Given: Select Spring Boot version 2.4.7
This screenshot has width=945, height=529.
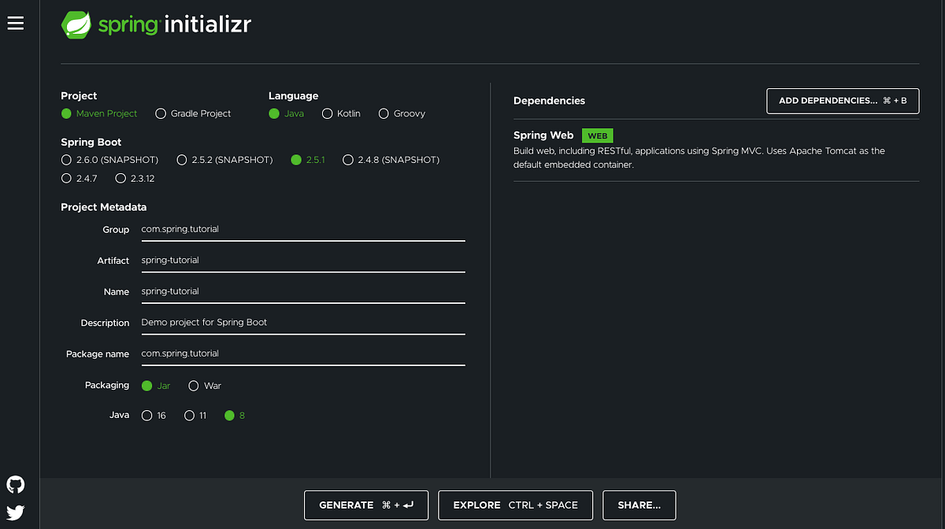Looking at the screenshot, I should pyautogui.click(x=66, y=178).
